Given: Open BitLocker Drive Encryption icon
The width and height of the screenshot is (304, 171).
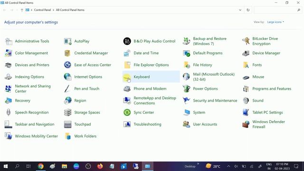Looking at the screenshot, I should pos(246,41).
